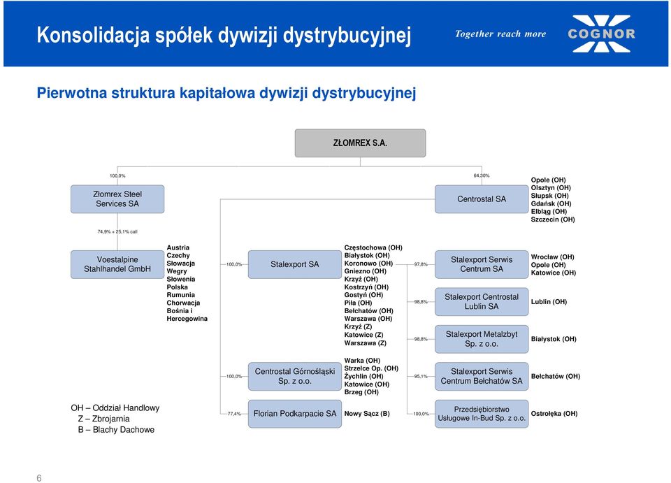671x483 pixels.
Task: Click the '95,1%' share label
Action: [421, 377]
